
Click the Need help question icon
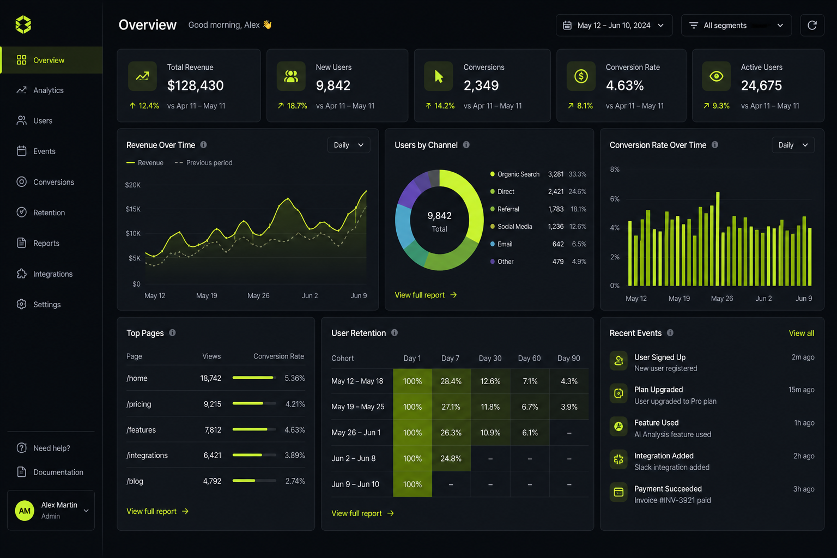click(x=22, y=448)
